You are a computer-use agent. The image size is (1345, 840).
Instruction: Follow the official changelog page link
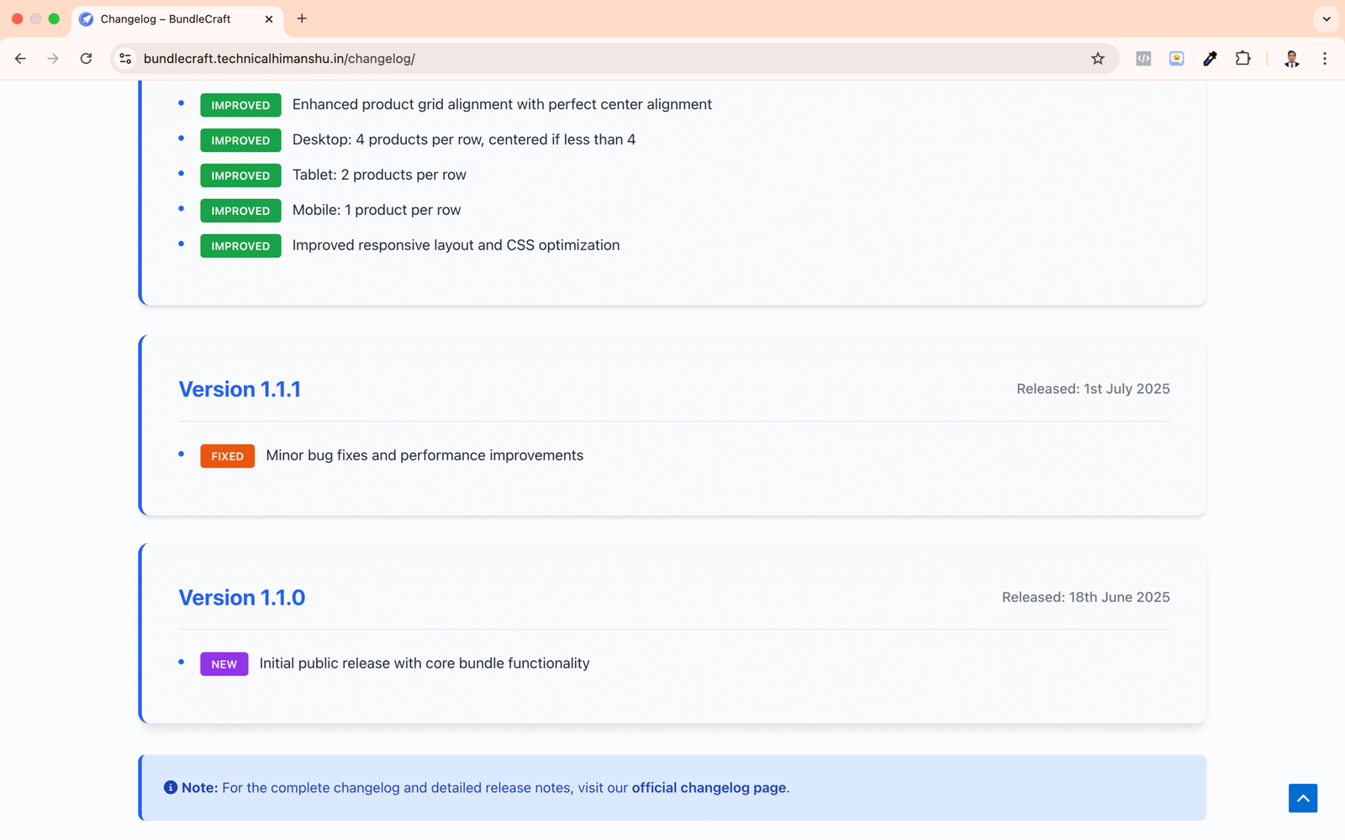point(709,788)
